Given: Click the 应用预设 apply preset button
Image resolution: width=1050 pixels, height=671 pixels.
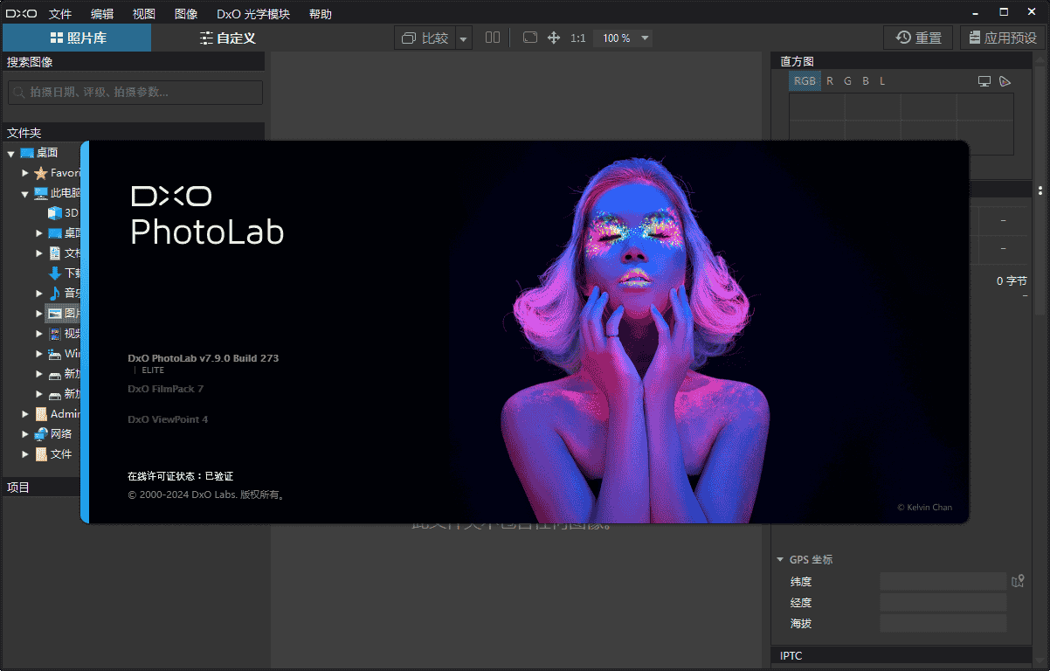Looking at the screenshot, I should tap(1001, 38).
